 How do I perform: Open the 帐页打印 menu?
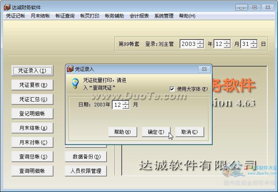(90, 16)
